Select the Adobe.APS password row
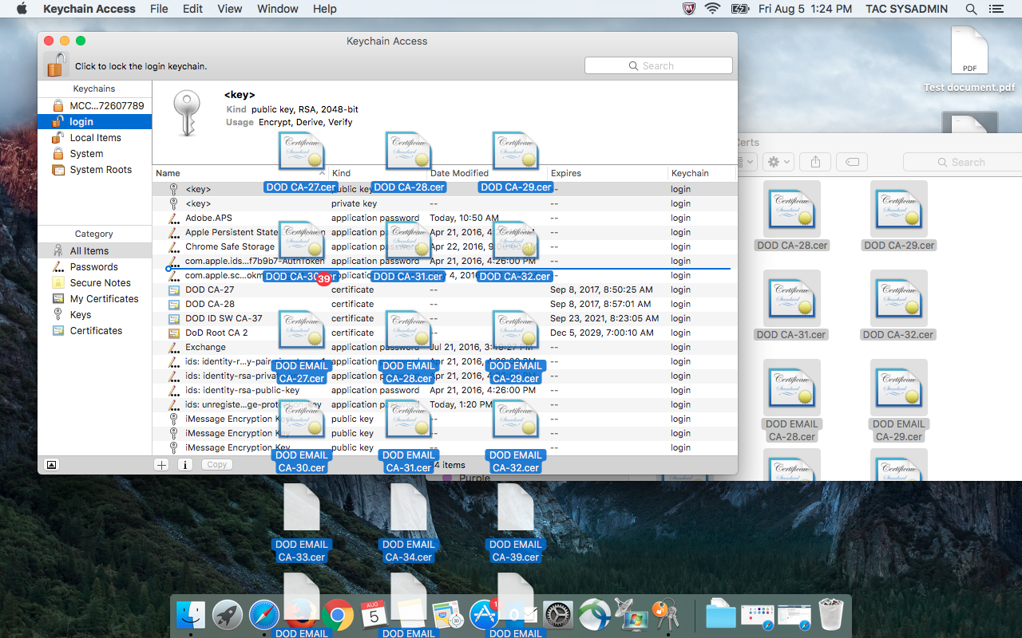The height and width of the screenshot is (638, 1022). pos(445,218)
